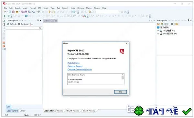
Task: Click the project folder icon in the top toolbar
Action: [90, 12]
